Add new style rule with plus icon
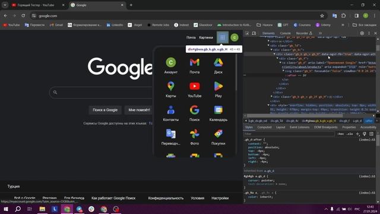The width and height of the screenshot is (380, 214). point(357,134)
